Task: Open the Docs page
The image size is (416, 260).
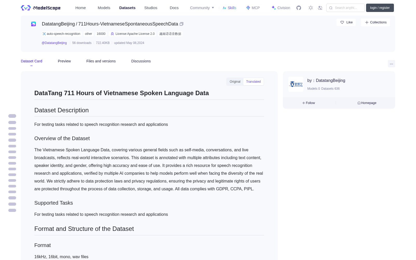Action: pyautogui.click(x=174, y=8)
